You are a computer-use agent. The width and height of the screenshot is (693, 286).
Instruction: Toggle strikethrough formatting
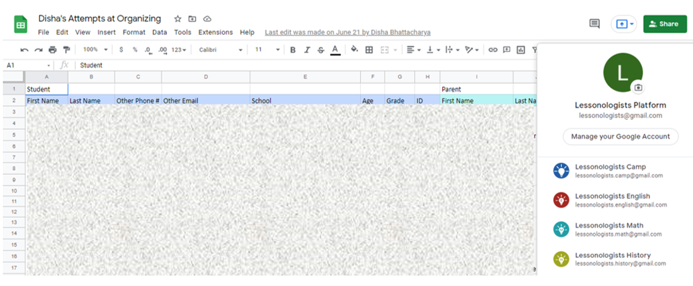321,50
